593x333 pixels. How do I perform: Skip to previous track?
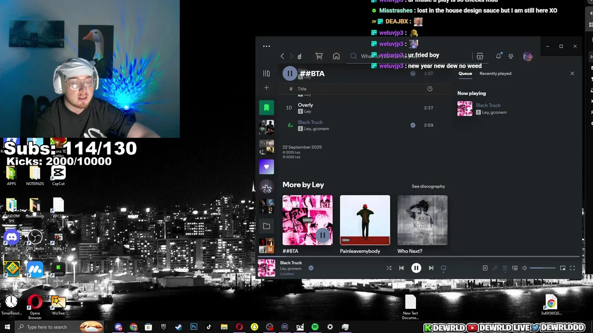point(401,268)
